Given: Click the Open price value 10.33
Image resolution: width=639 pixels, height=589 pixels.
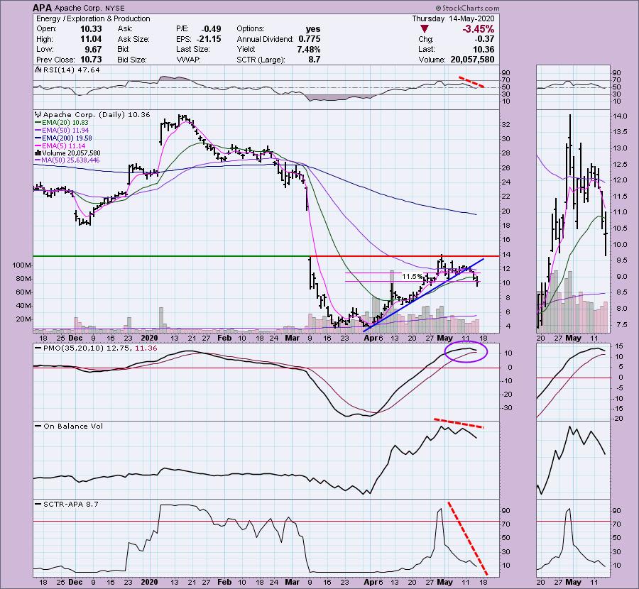Looking at the screenshot, I should click(92, 29).
